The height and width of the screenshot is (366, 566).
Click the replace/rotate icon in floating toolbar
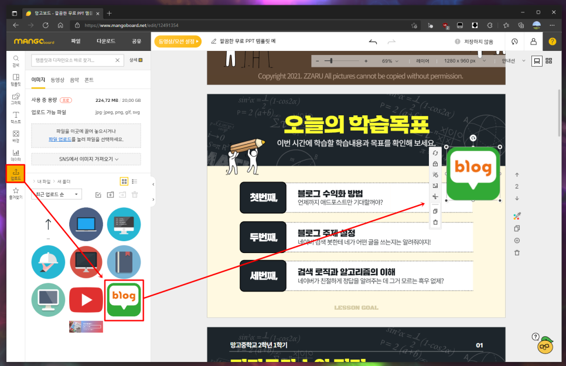435,153
